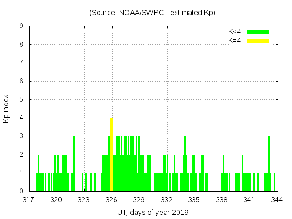Select the 335 tick on the x-axis
This screenshot has width=292, height=219.
[x=194, y=199]
